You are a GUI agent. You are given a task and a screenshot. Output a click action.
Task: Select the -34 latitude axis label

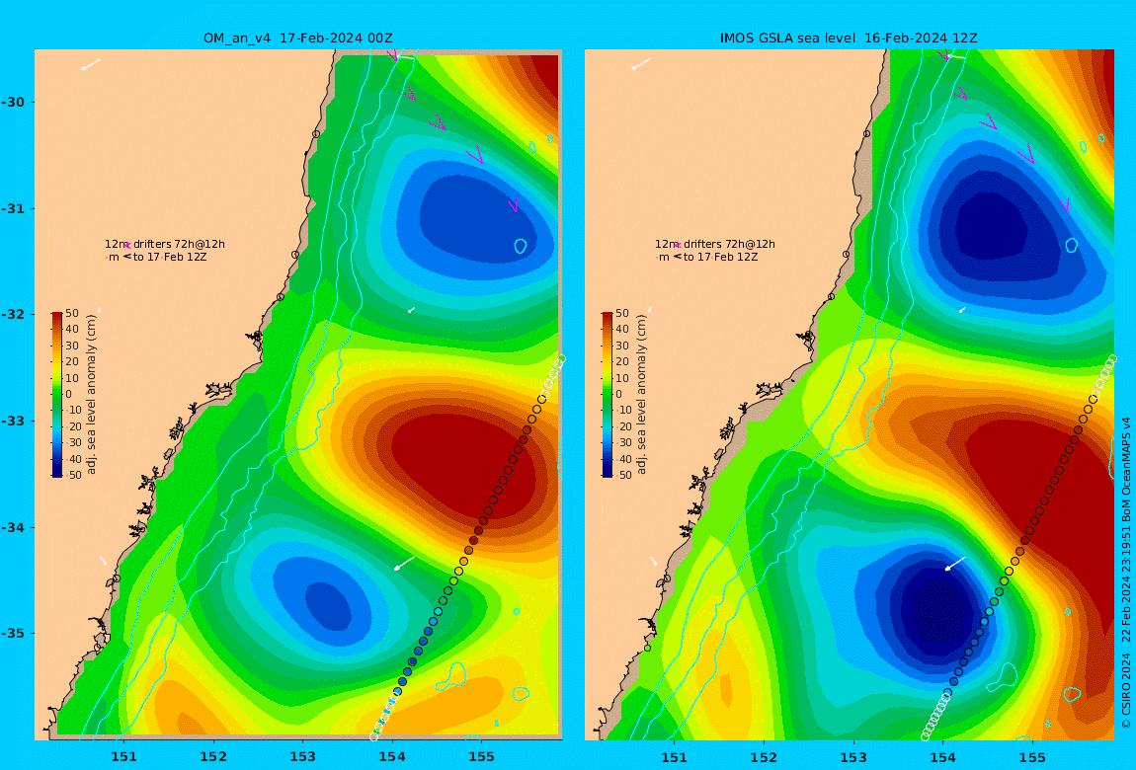12,527
